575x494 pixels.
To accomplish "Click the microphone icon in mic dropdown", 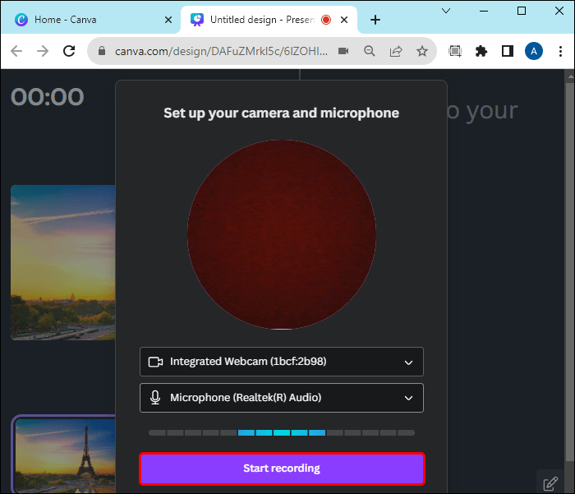I will 155,398.
